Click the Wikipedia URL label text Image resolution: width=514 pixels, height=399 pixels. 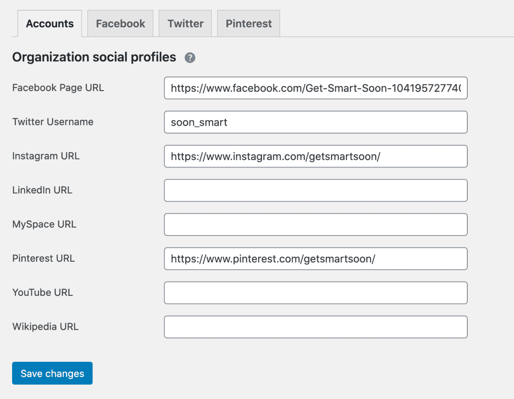[x=45, y=327]
